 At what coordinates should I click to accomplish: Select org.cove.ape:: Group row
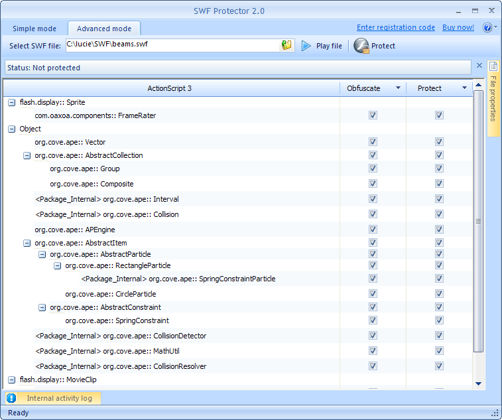tap(85, 169)
